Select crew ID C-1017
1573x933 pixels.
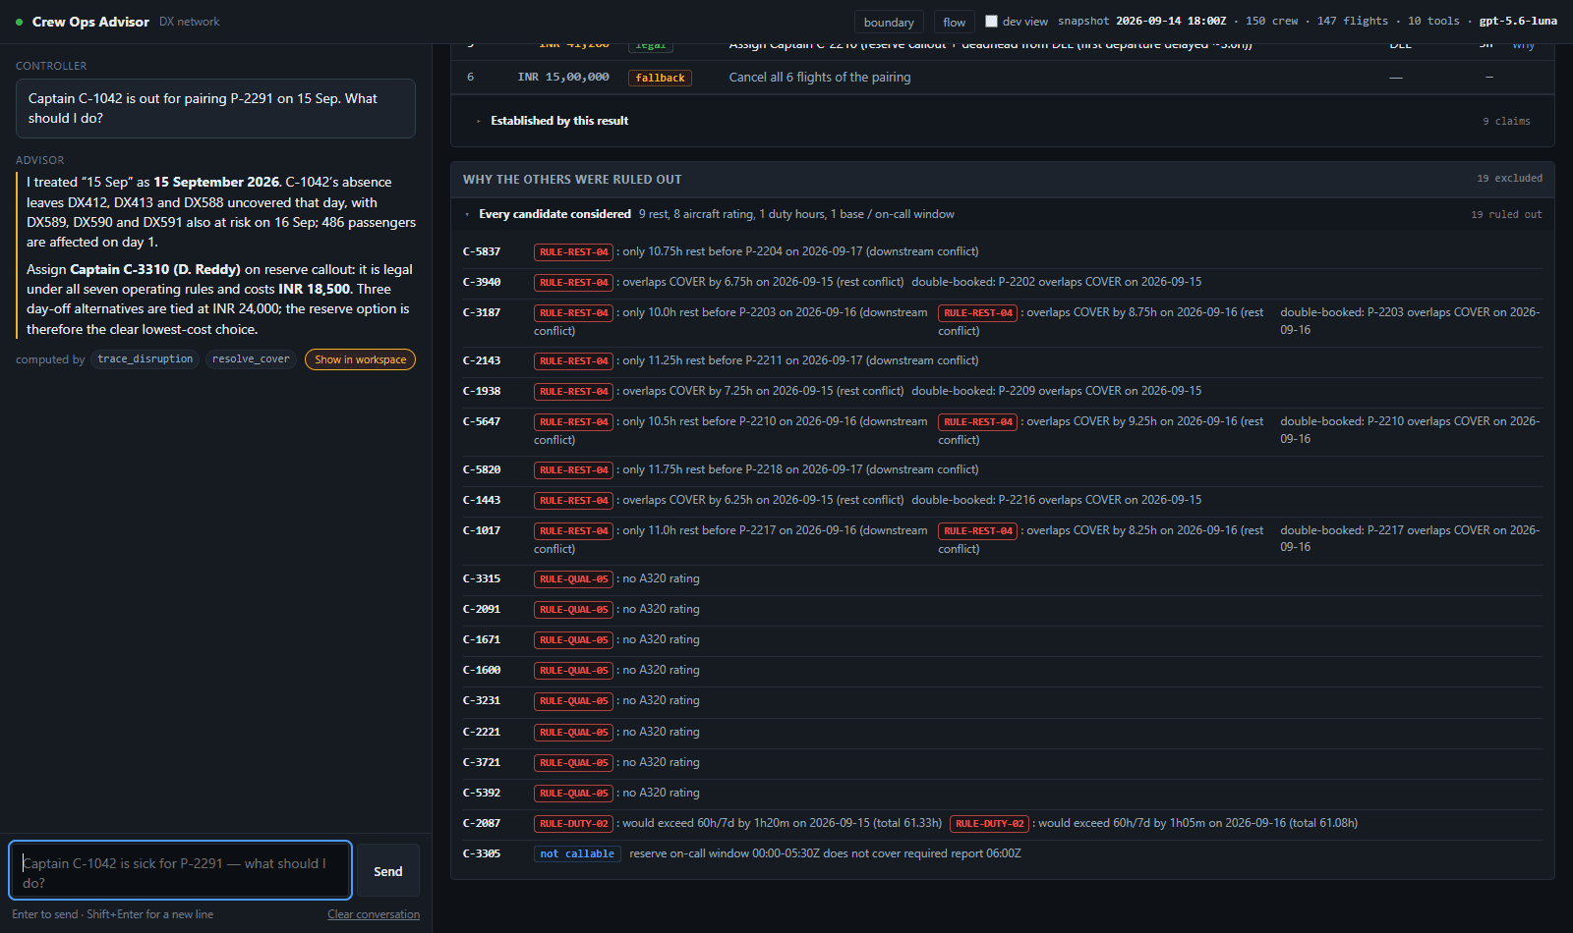click(x=482, y=530)
